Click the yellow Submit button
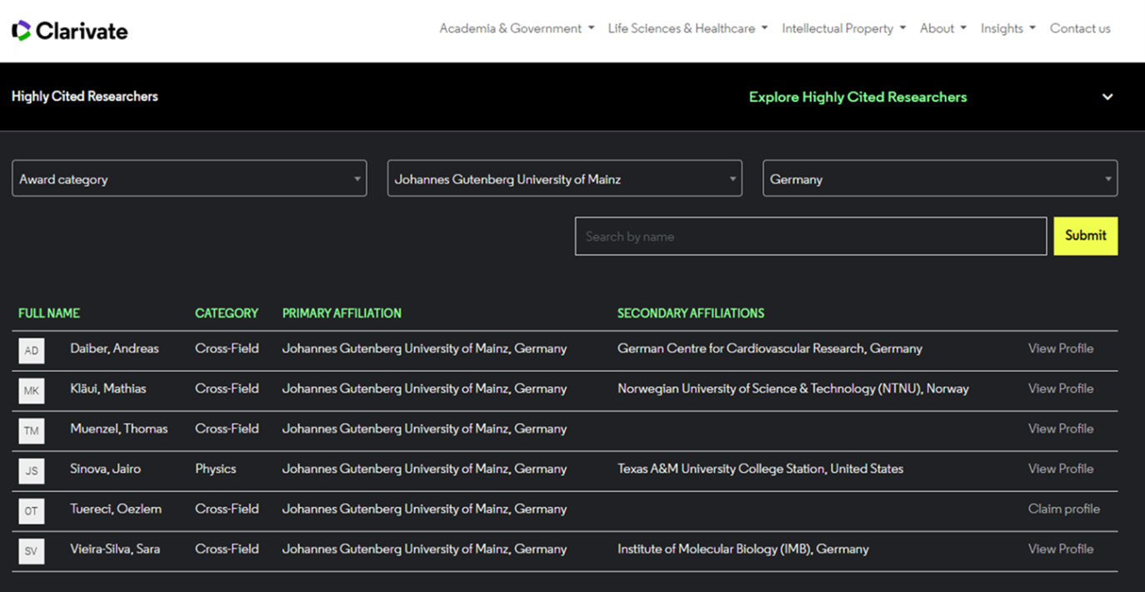 (1086, 236)
